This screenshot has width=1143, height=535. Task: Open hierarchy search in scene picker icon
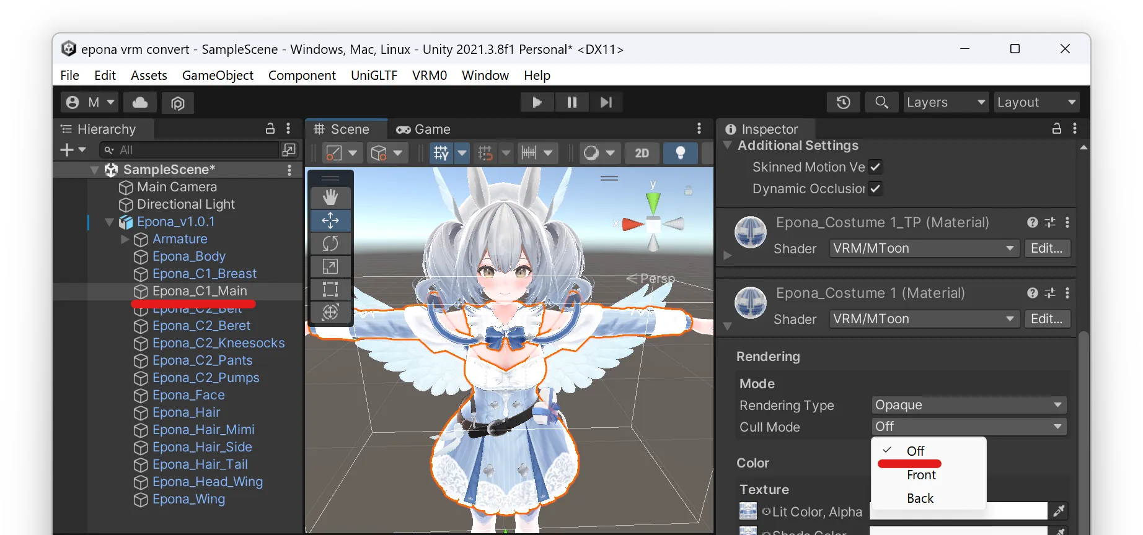pyautogui.click(x=289, y=150)
